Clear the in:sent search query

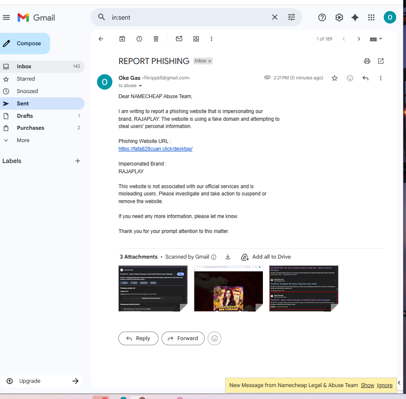click(275, 17)
